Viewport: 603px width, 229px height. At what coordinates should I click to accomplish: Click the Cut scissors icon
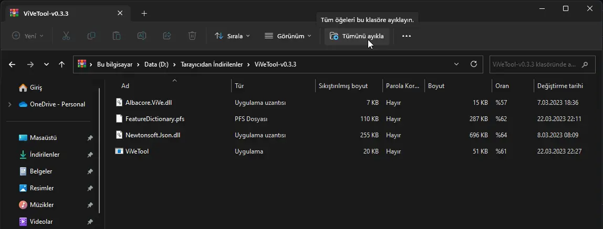tap(66, 36)
